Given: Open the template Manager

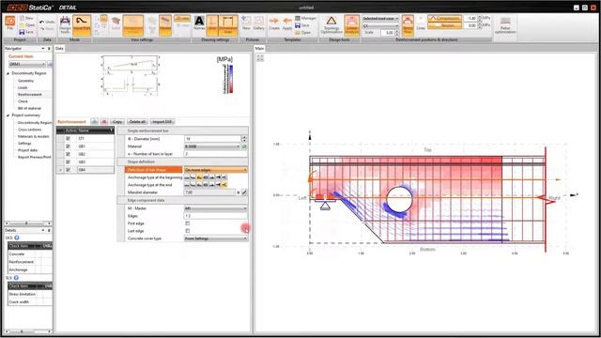Looking at the screenshot, I should point(305,18).
